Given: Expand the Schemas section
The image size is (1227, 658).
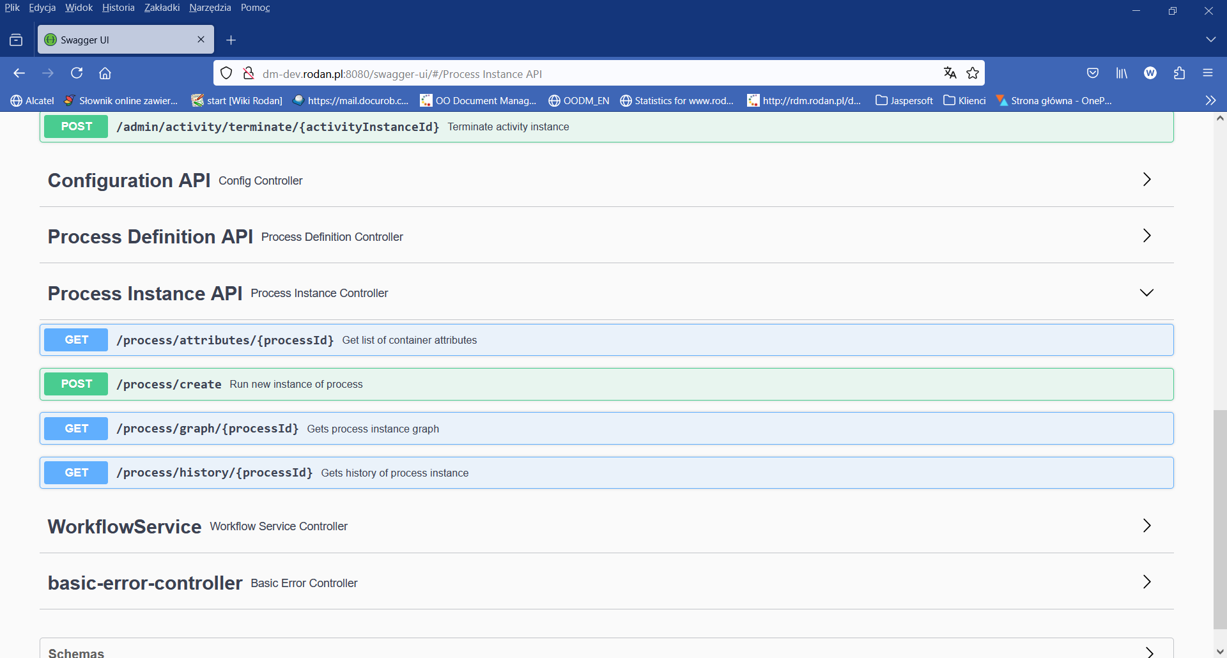Looking at the screenshot, I should tap(1146, 652).
